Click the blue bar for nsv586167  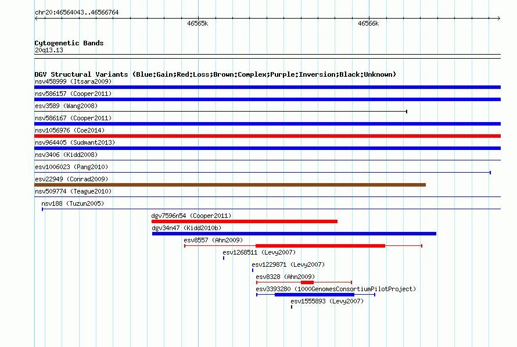267,124
